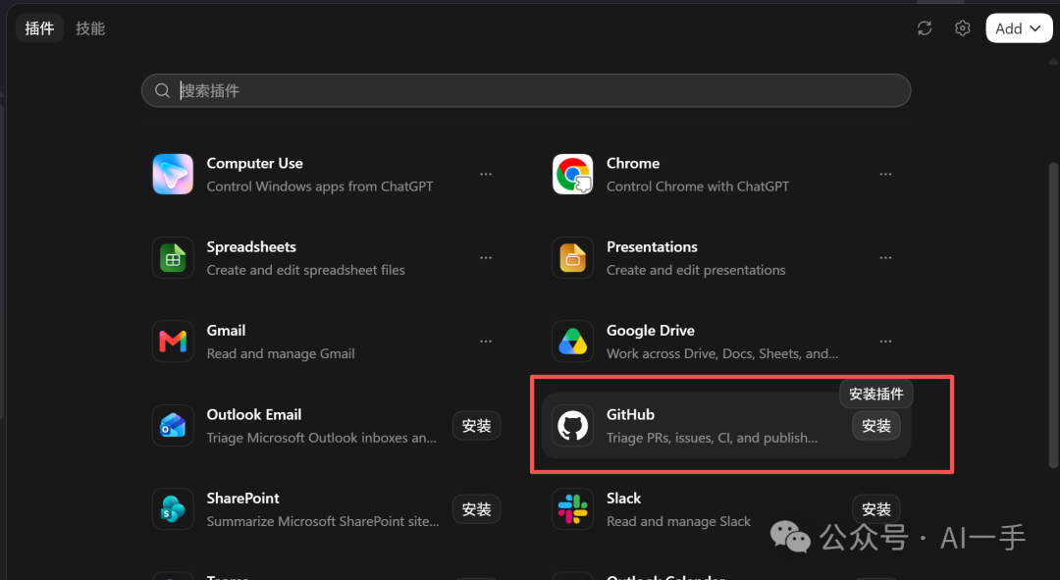Screen dimensions: 1060x580
Task: Install the GitHub plugin
Action: pos(876,426)
